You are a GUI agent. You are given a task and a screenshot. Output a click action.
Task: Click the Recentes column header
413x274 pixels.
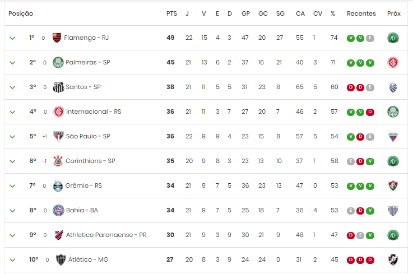click(361, 13)
